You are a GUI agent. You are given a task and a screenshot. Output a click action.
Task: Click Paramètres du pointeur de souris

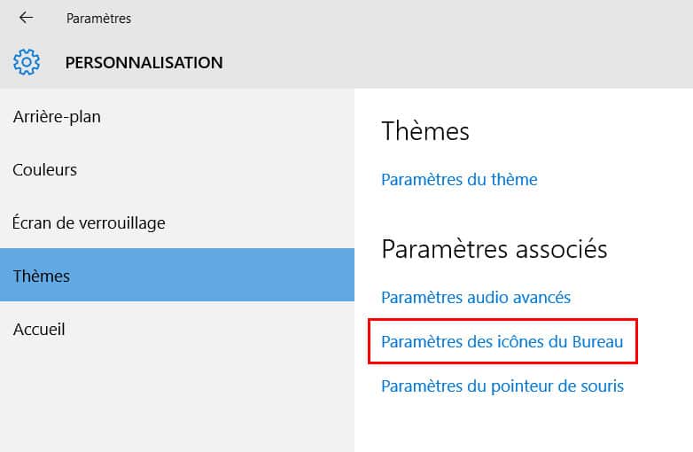(502, 386)
